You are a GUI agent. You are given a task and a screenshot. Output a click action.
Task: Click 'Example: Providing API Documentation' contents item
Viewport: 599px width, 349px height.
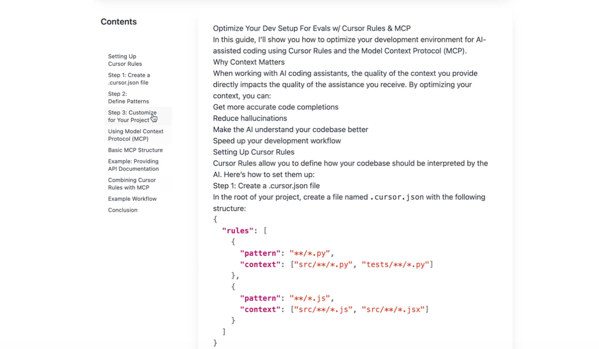(x=133, y=165)
